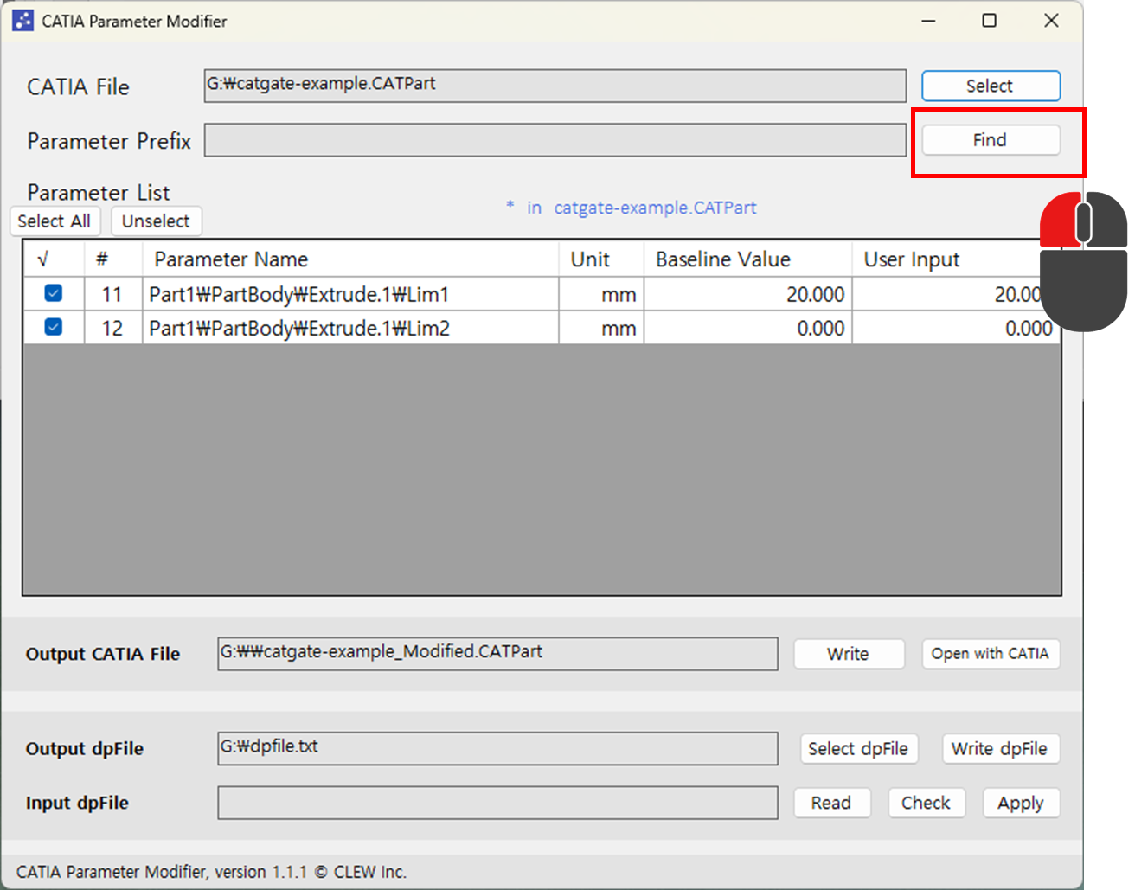Click the Output dpFile path field

pyautogui.click(x=497, y=749)
